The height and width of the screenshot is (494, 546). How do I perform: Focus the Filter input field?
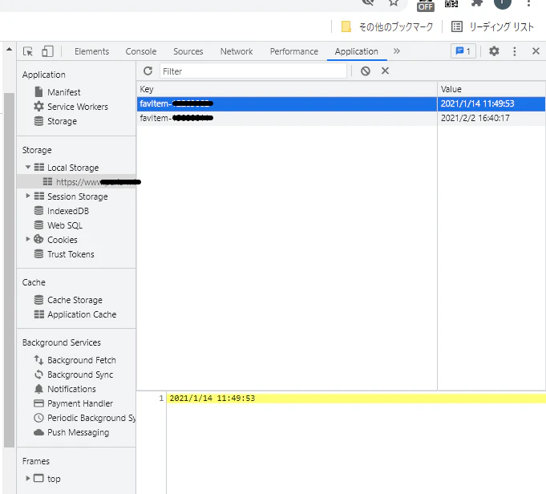[253, 71]
